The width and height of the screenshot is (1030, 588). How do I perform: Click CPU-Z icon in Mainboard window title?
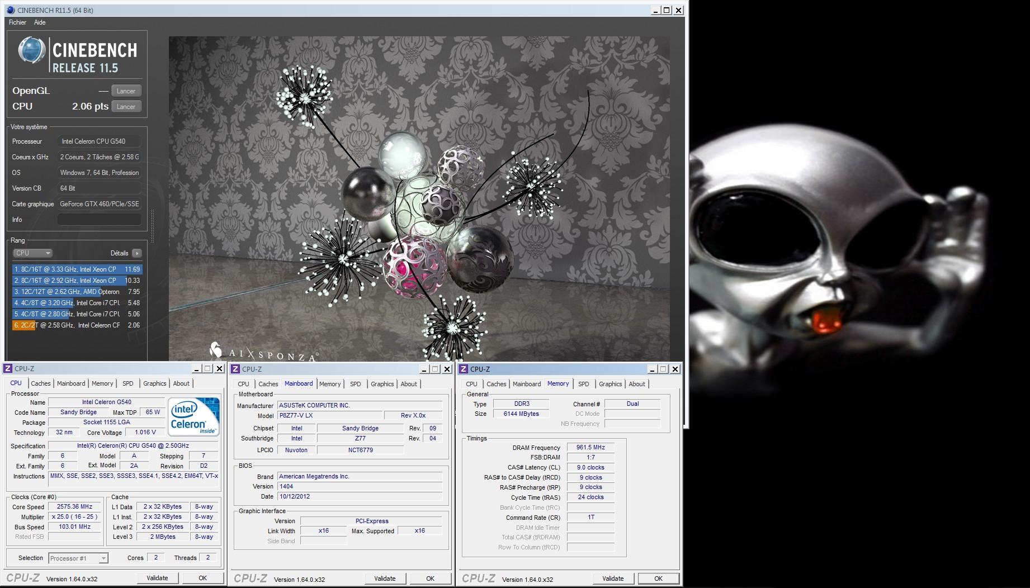(235, 369)
